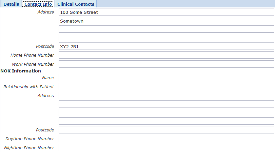The height and width of the screenshot is (153, 275).
Task: Click the NOK Name input field
Action: coord(166,78)
